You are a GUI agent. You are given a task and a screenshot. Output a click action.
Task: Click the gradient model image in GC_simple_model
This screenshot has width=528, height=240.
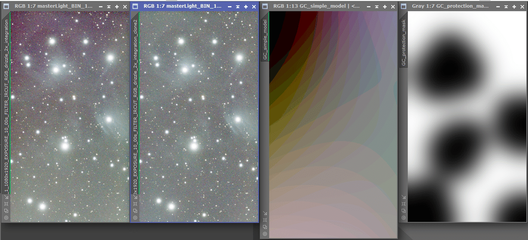click(x=333, y=125)
